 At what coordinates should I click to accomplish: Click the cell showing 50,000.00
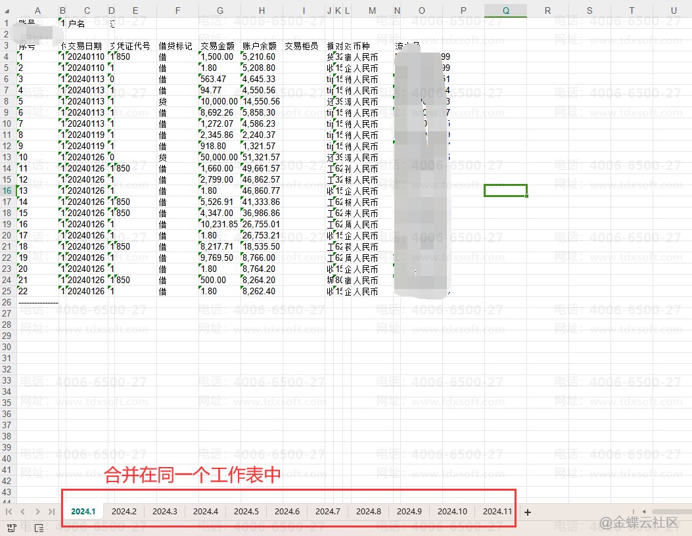pos(219,158)
